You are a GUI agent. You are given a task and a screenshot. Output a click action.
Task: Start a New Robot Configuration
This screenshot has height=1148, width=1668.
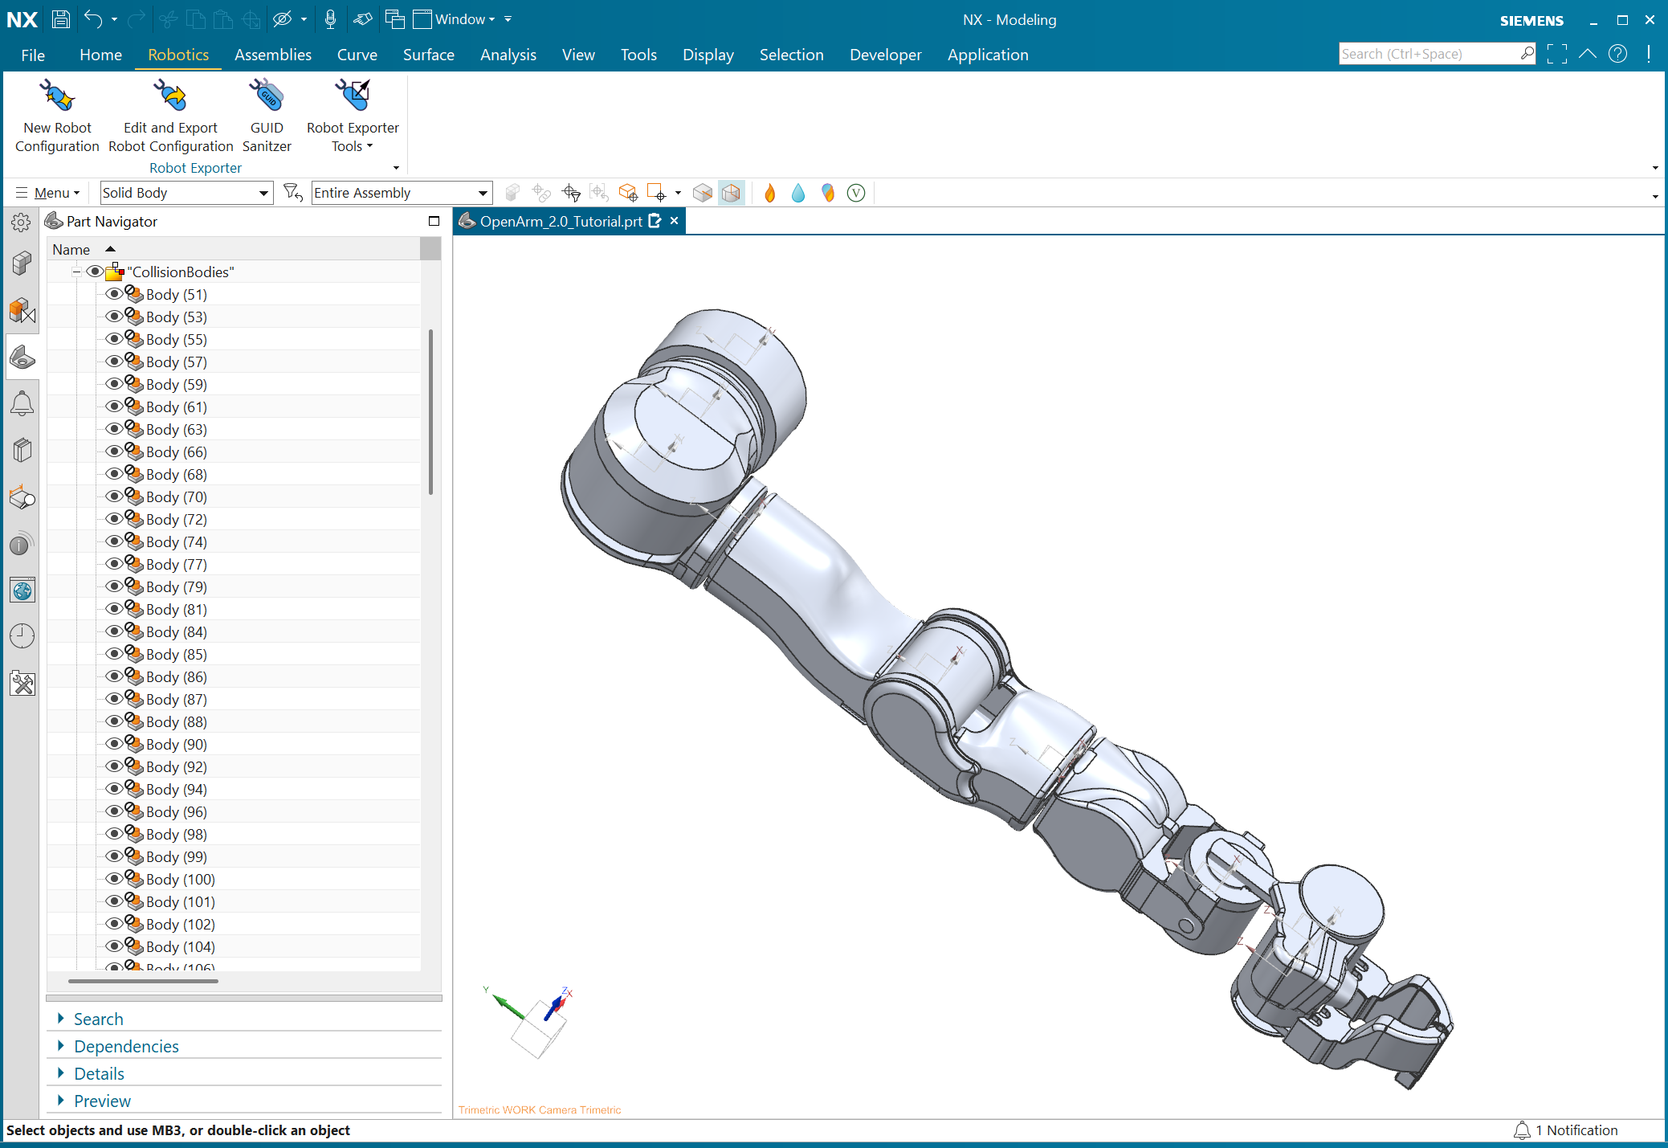point(57,116)
